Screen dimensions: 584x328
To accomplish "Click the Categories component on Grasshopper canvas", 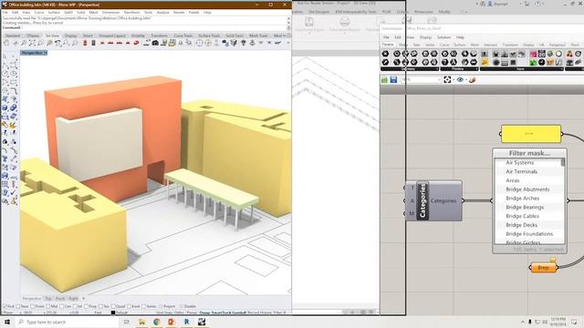I will (x=434, y=200).
